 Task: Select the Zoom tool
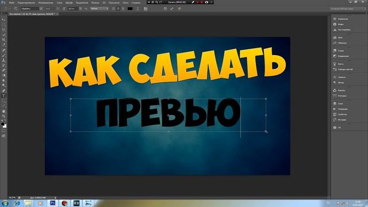(x=3, y=116)
